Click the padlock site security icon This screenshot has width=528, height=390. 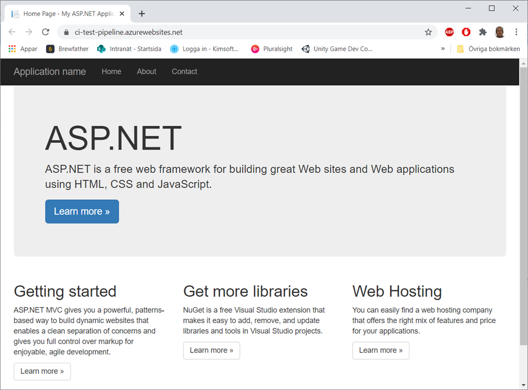(x=67, y=32)
